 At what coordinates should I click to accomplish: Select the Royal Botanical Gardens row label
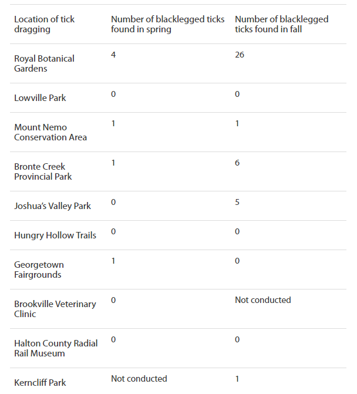pyautogui.click(x=44, y=63)
